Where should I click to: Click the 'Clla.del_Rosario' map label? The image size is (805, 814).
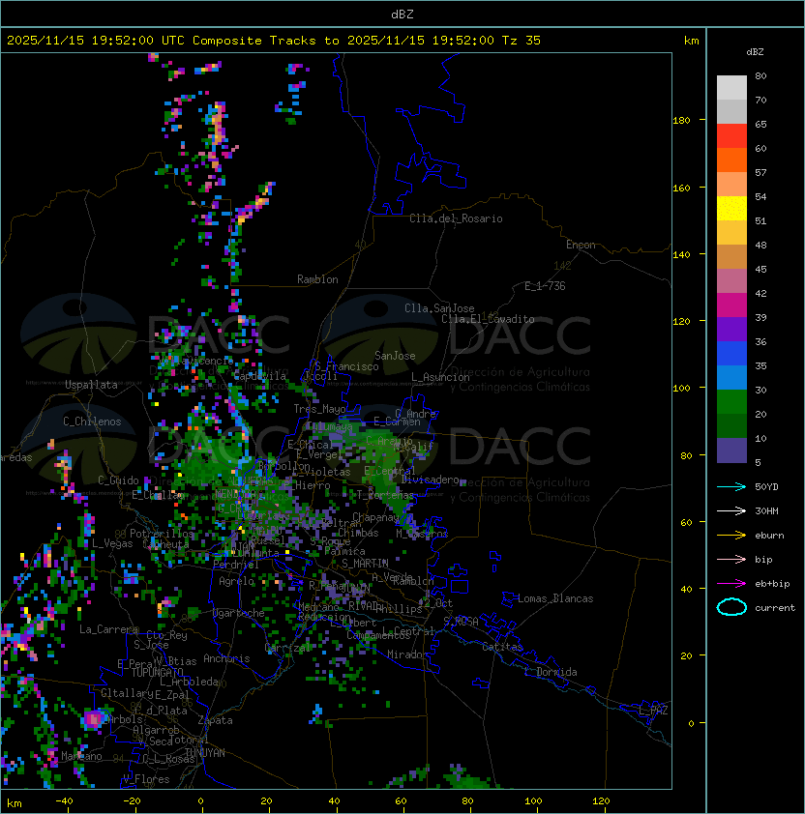coord(456,218)
